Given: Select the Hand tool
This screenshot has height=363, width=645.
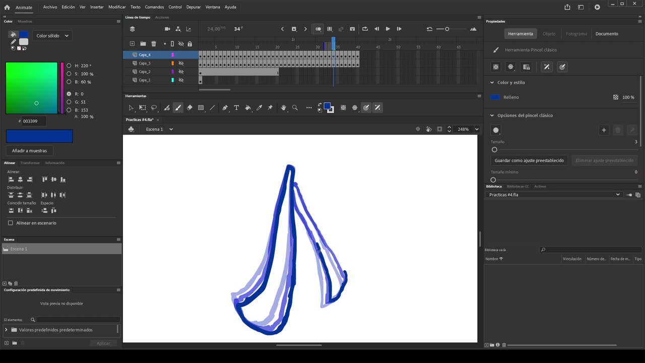Looking at the screenshot, I should pos(283,107).
